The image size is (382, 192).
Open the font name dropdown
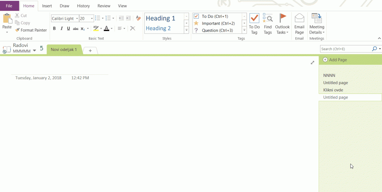pos(77,18)
